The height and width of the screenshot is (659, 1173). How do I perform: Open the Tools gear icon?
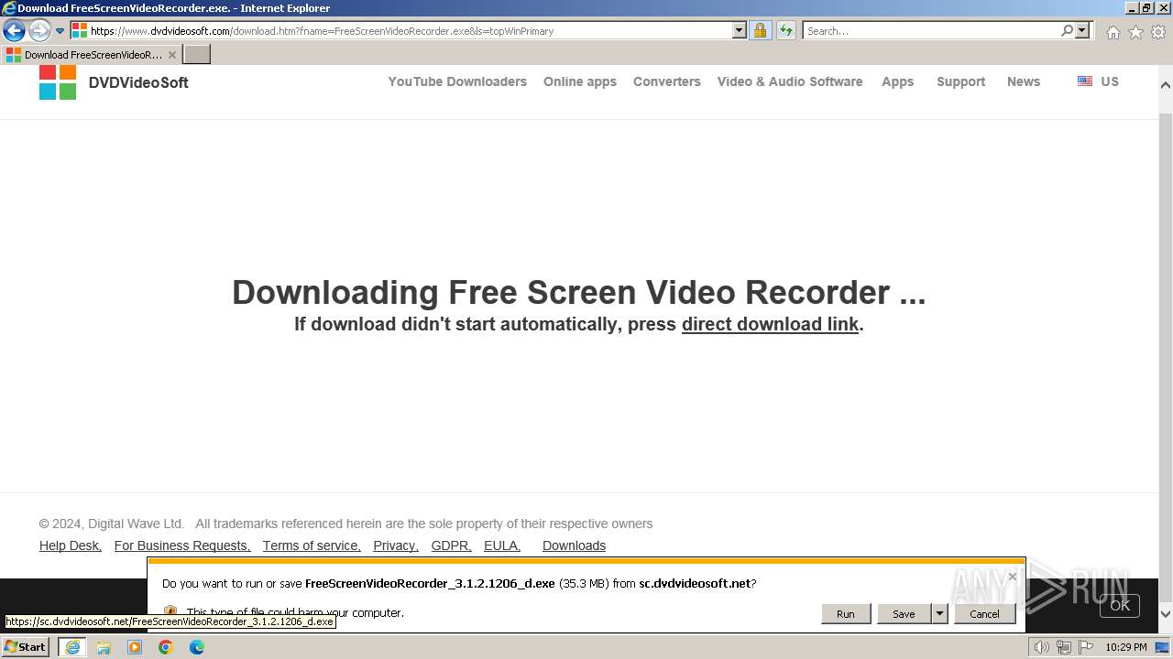pyautogui.click(x=1158, y=32)
